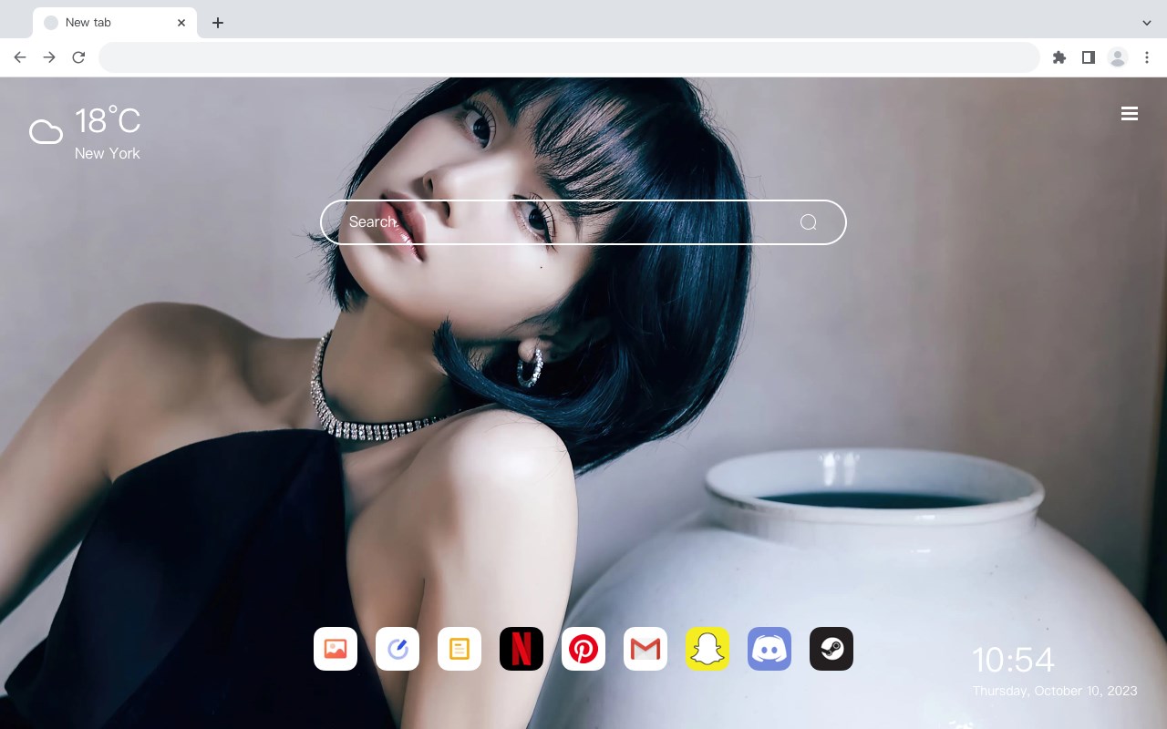1167x729 pixels.
Task: Click into the page Search field
Action: tap(583, 222)
